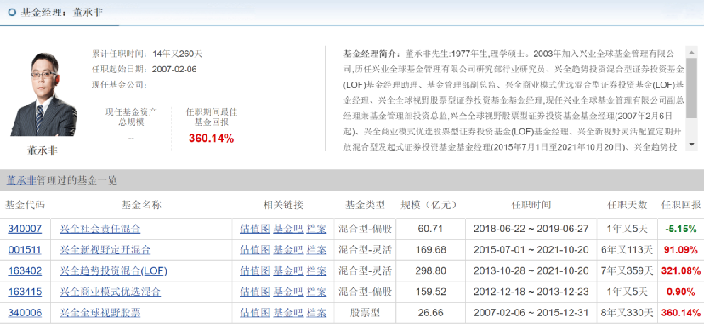
Task: Click the 91.09% return cell
Action: pos(681,250)
